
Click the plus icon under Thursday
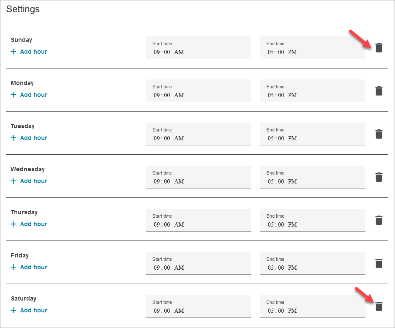[x=14, y=224]
